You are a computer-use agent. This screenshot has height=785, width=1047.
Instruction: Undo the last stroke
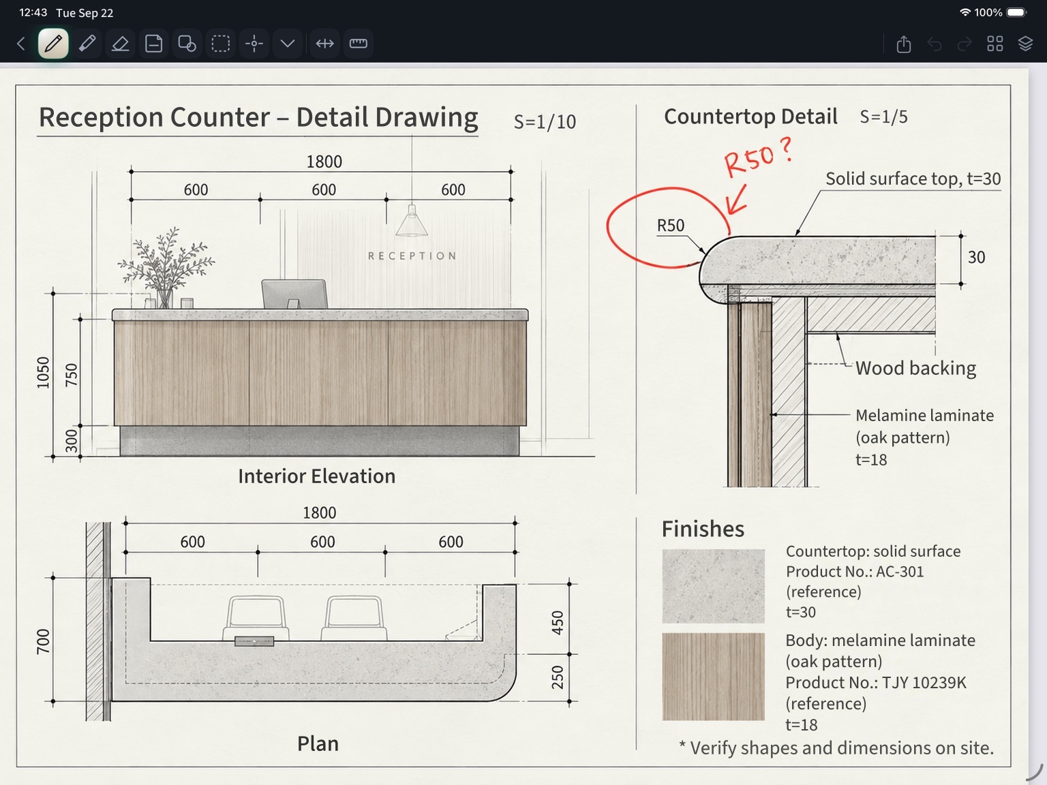[x=935, y=44]
